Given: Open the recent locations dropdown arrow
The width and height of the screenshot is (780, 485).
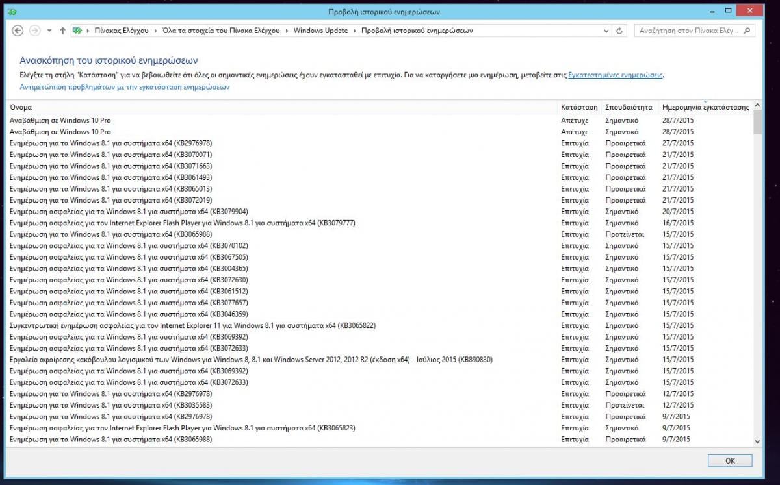Looking at the screenshot, I should coord(49,31).
